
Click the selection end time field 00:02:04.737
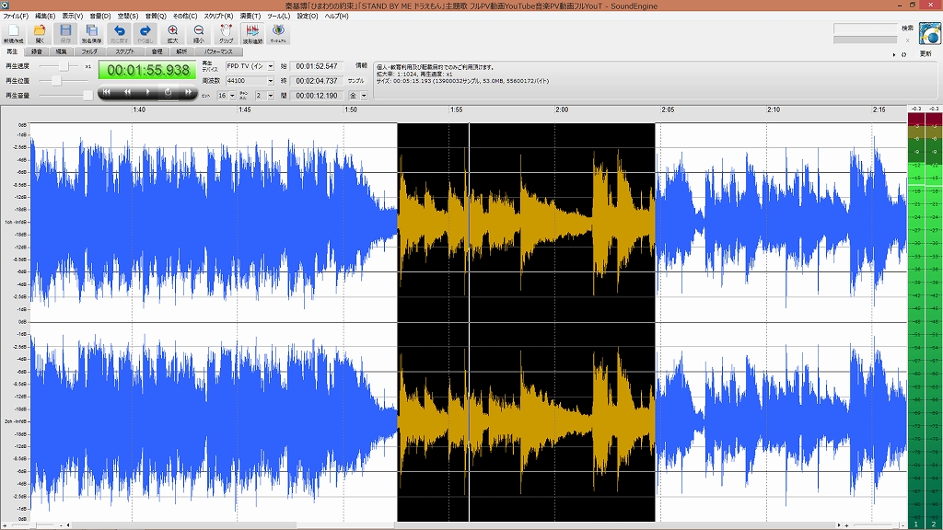click(x=317, y=81)
